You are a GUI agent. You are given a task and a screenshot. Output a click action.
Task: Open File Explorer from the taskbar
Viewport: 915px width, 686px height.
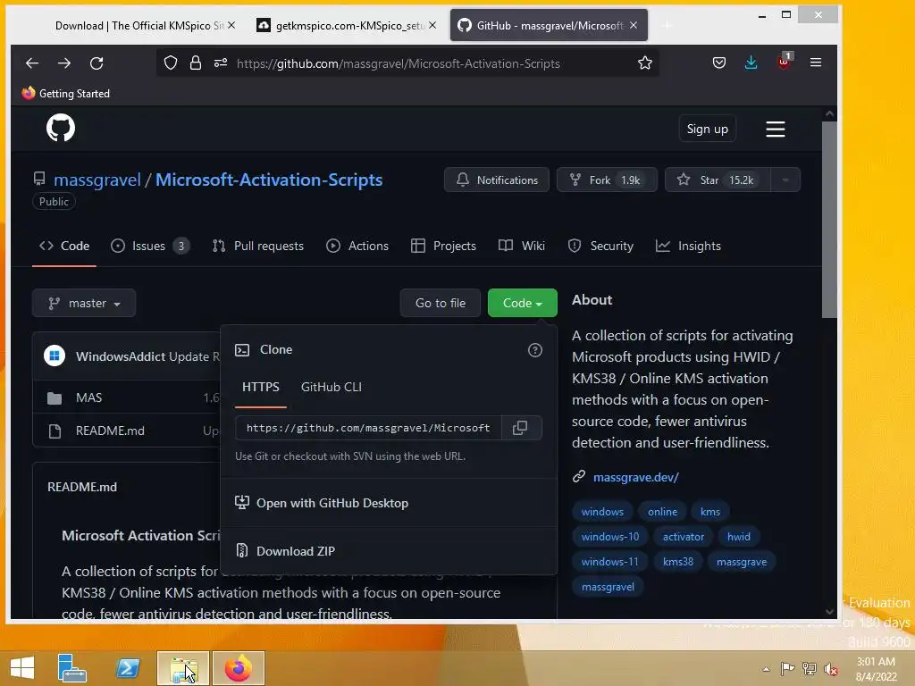click(183, 668)
